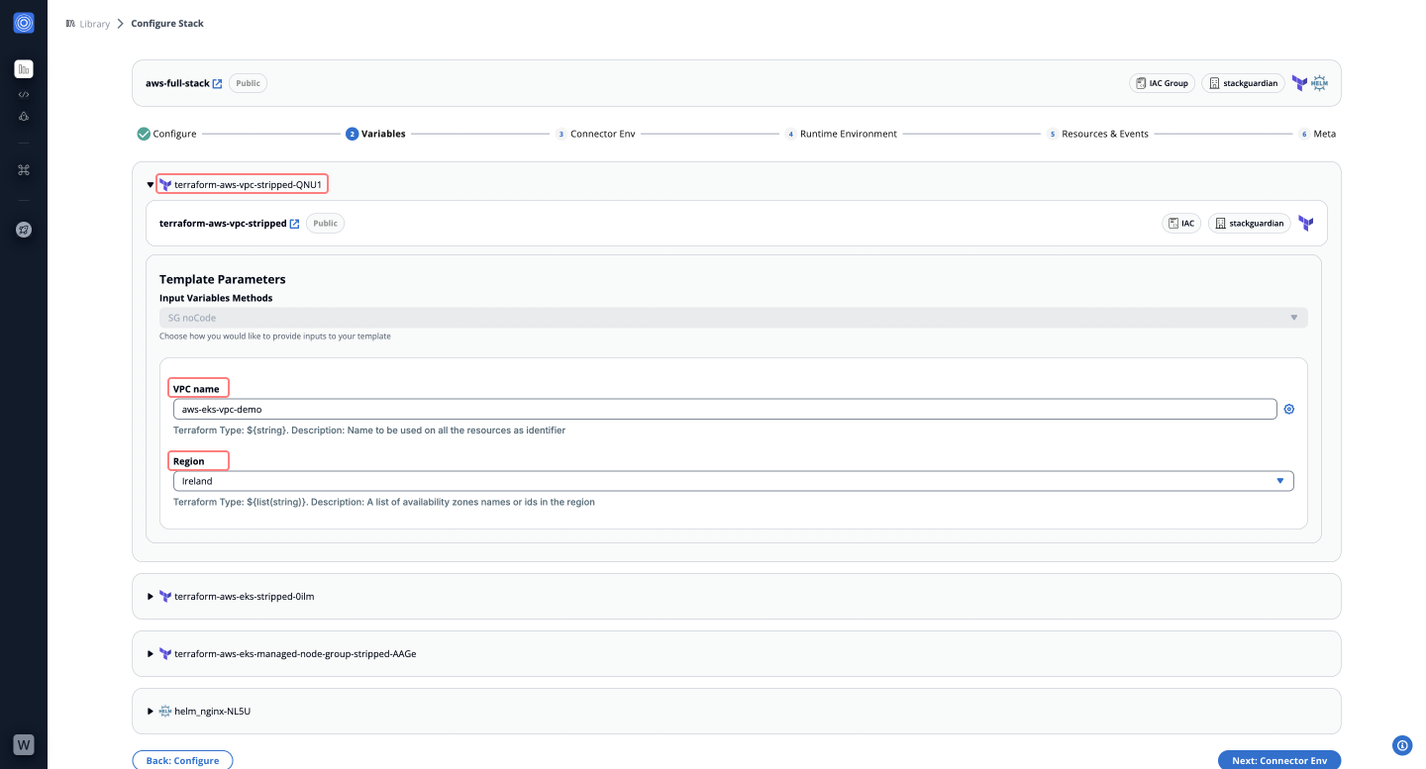Open terraform-aws-vpc-stripped external link icon
Image resolution: width=1426 pixels, height=769 pixels.
(x=294, y=224)
